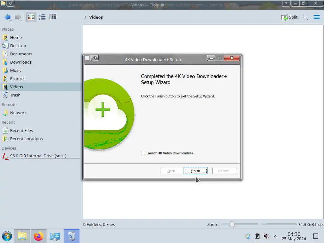Split the Dolphin view
Image resolution: width=324 pixels, height=243 pixels.
(289, 17)
